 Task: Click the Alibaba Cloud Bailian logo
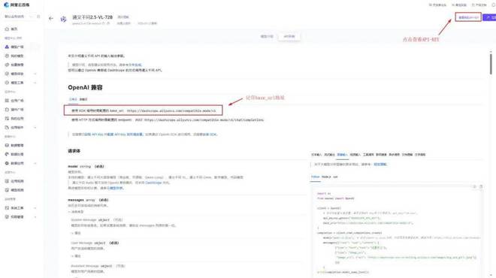(17, 5)
